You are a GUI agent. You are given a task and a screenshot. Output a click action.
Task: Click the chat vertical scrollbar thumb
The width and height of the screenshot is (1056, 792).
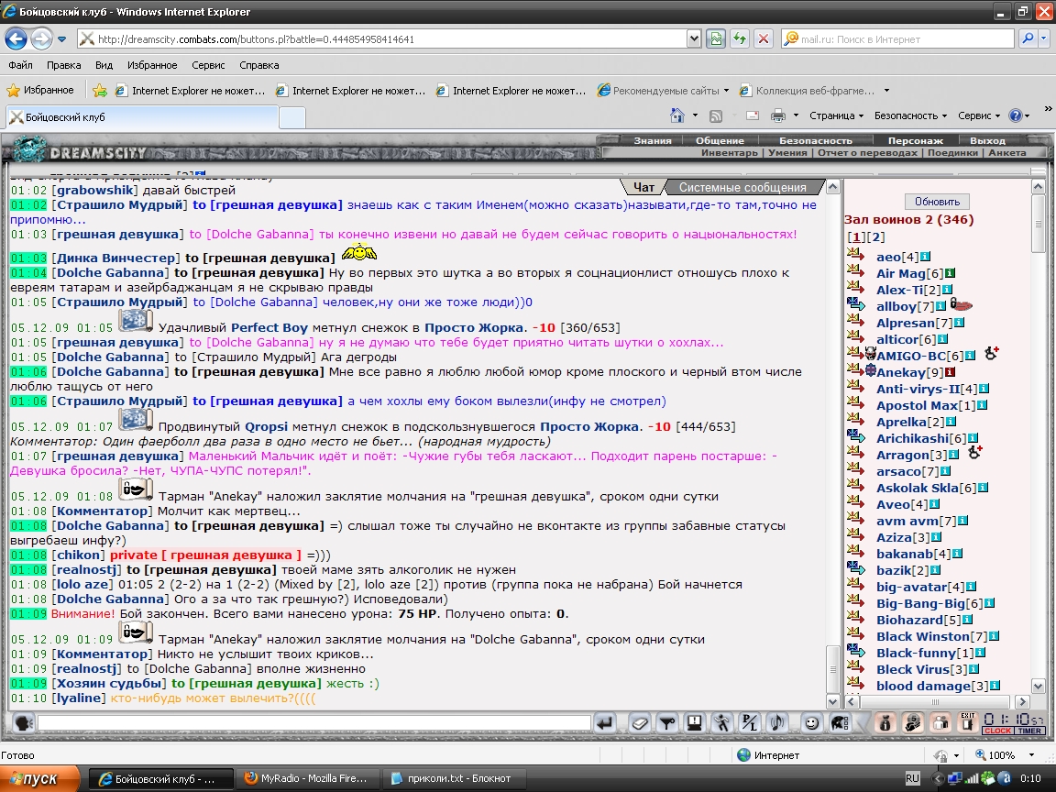point(833,669)
